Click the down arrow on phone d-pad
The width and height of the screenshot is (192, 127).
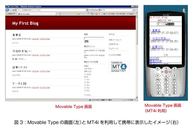pyautogui.click(x=166, y=76)
